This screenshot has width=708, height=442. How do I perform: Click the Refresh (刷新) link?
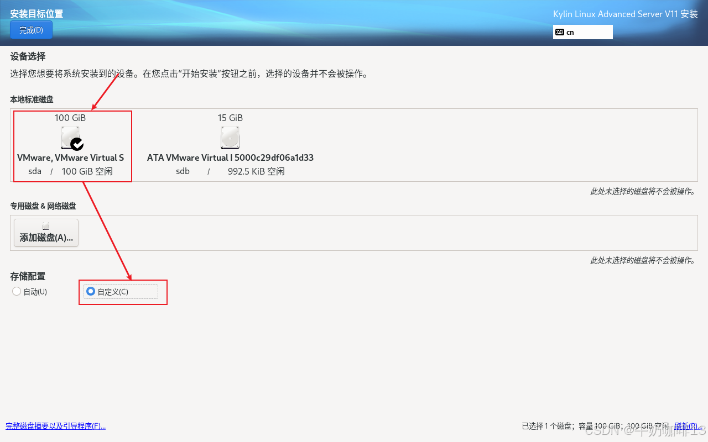(688, 426)
